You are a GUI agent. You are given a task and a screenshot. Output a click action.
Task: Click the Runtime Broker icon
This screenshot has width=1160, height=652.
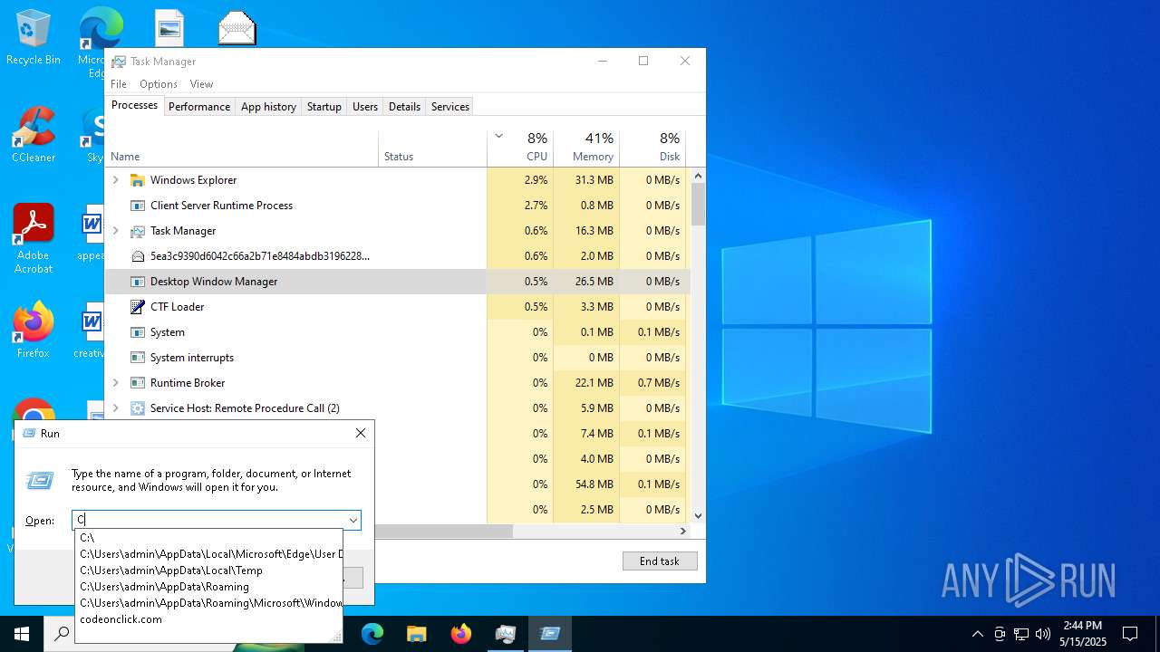pyautogui.click(x=138, y=383)
